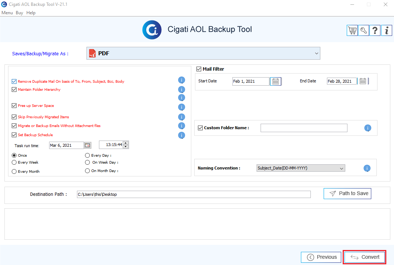
Task: Click the task run time 13:15:44 field
Action: pos(111,145)
